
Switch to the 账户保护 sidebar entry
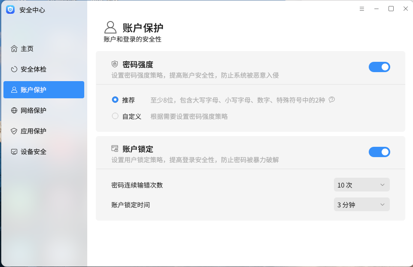43,89
